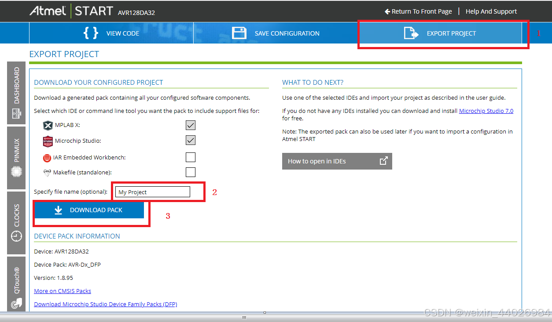Click the View Code braces icon
The width and height of the screenshot is (552, 322).
click(91, 33)
